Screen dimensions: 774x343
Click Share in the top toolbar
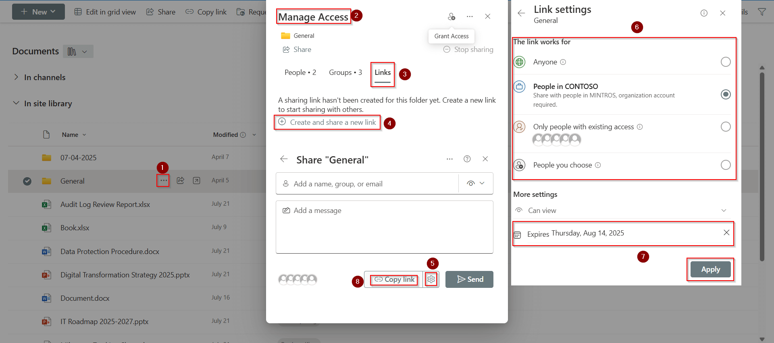[161, 12]
